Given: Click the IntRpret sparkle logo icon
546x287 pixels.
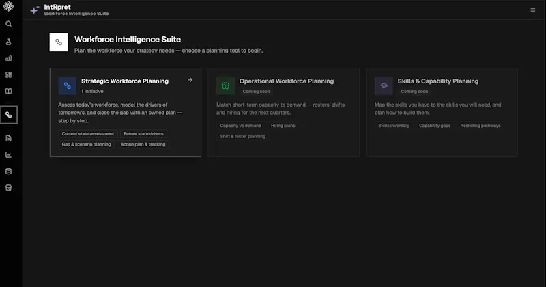Looking at the screenshot, I should [35, 10].
